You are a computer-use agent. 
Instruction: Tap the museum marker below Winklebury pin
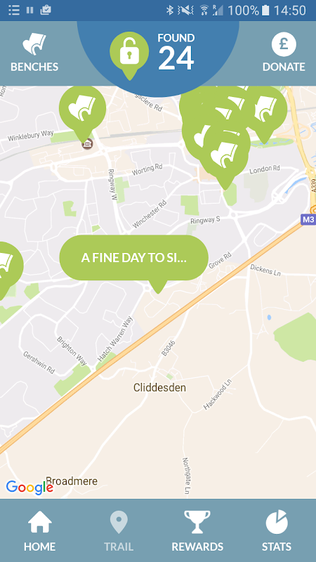click(86, 144)
